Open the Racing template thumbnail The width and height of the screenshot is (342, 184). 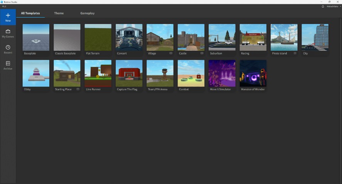(x=253, y=37)
